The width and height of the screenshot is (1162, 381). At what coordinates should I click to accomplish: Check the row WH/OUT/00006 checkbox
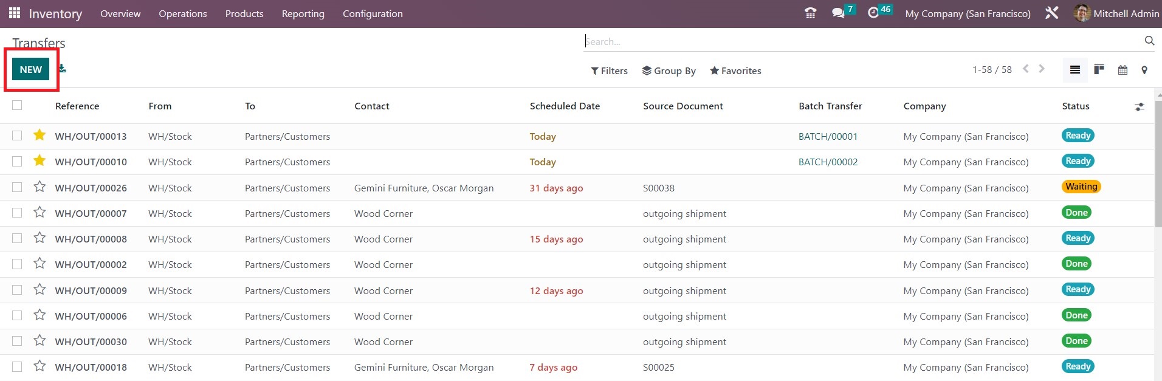click(x=17, y=315)
